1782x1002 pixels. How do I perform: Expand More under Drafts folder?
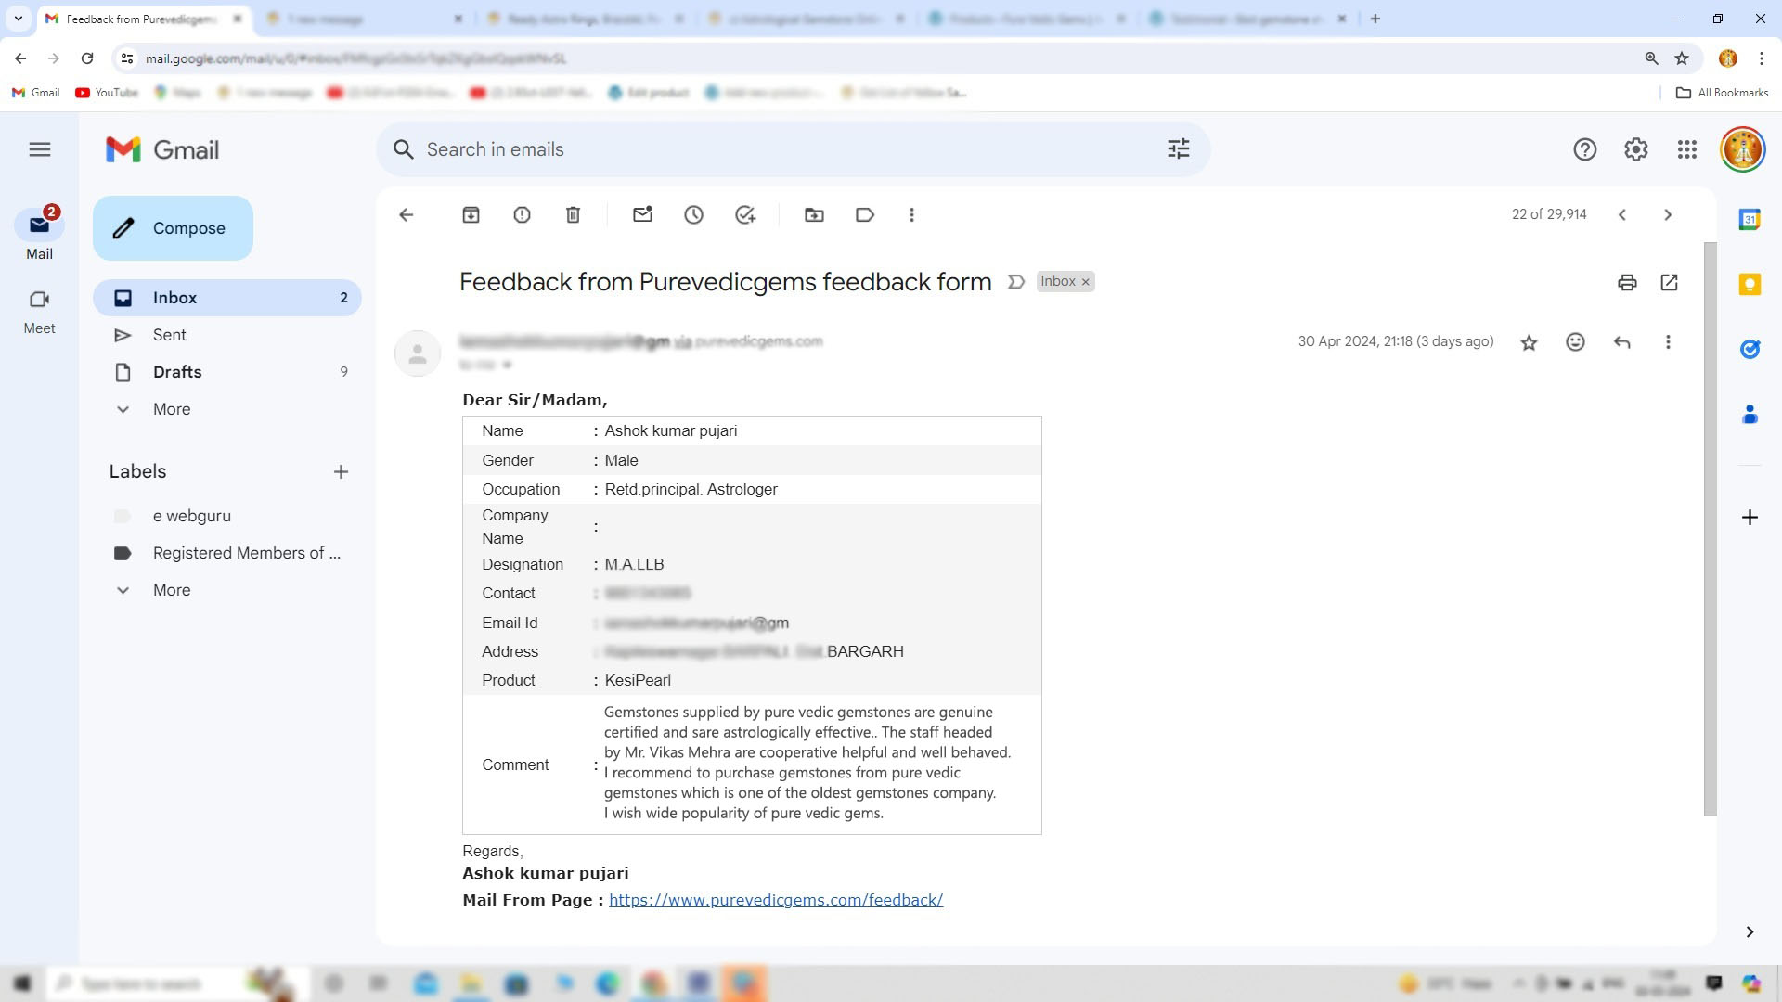171,409
